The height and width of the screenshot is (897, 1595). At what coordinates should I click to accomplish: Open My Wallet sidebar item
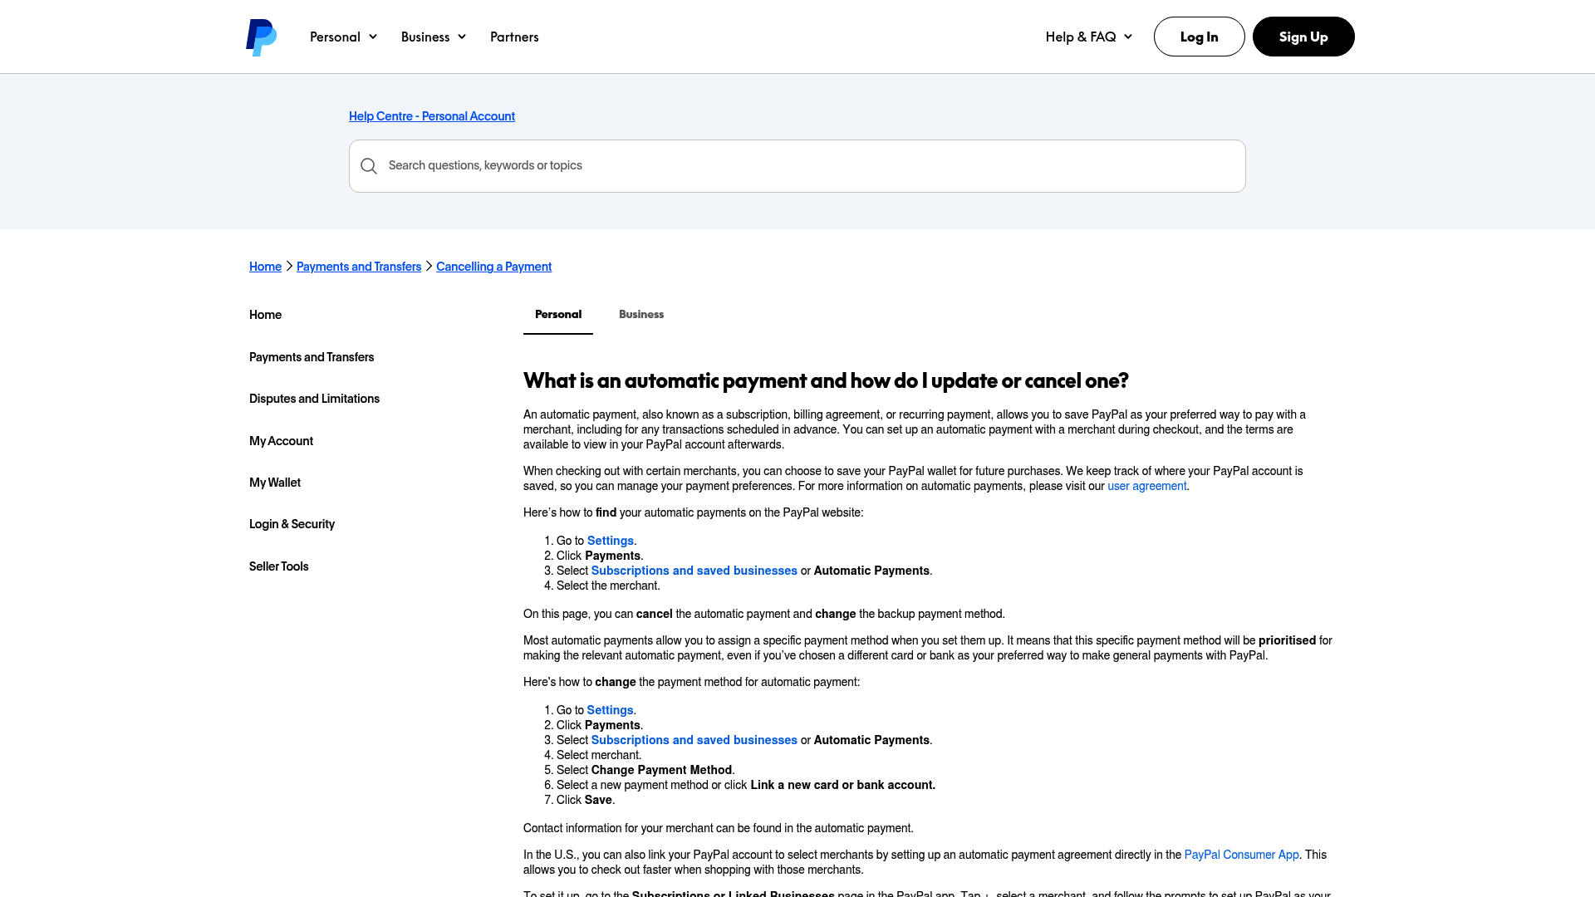click(x=275, y=483)
